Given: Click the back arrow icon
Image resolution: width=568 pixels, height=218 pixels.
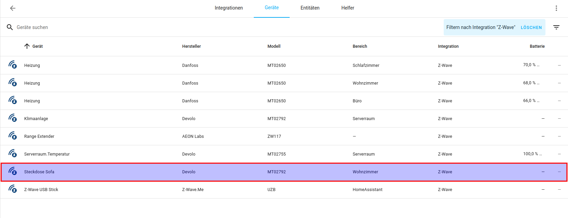Looking at the screenshot, I should [13, 8].
